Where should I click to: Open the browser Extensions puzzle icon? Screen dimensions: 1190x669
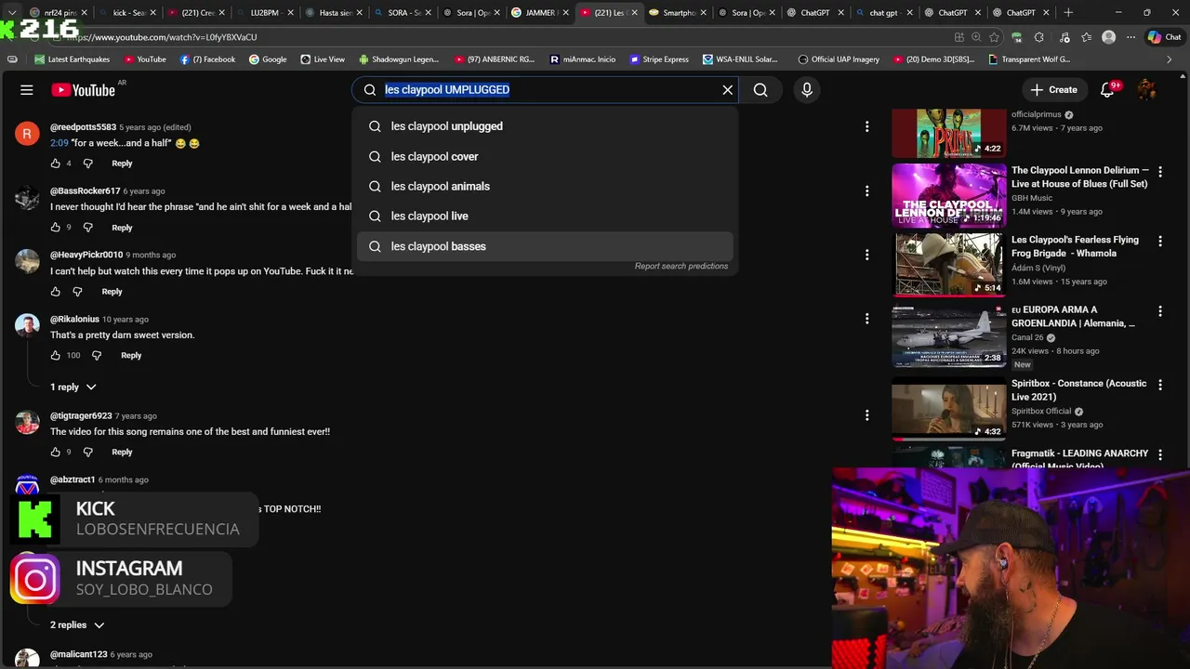(x=1038, y=37)
